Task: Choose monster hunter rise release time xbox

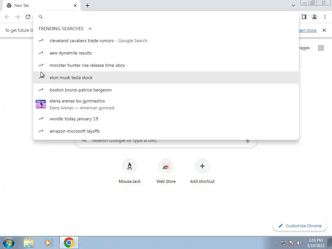Action: pos(166,65)
